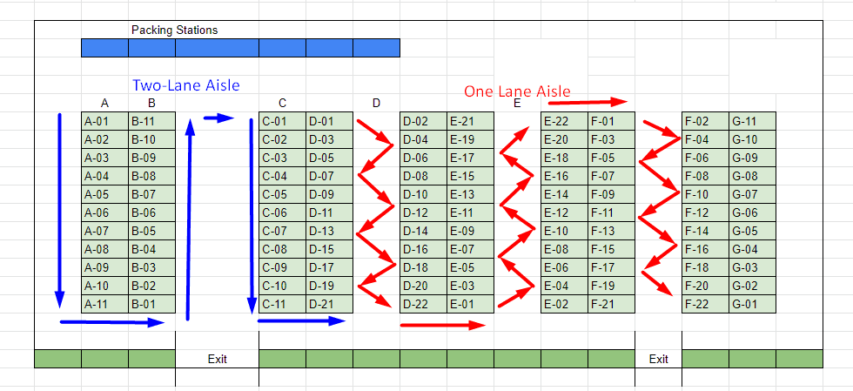The height and width of the screenshot is (391, 853).
Task: Click the blue right arrow under C-11
Action: [x=301, y=320]
